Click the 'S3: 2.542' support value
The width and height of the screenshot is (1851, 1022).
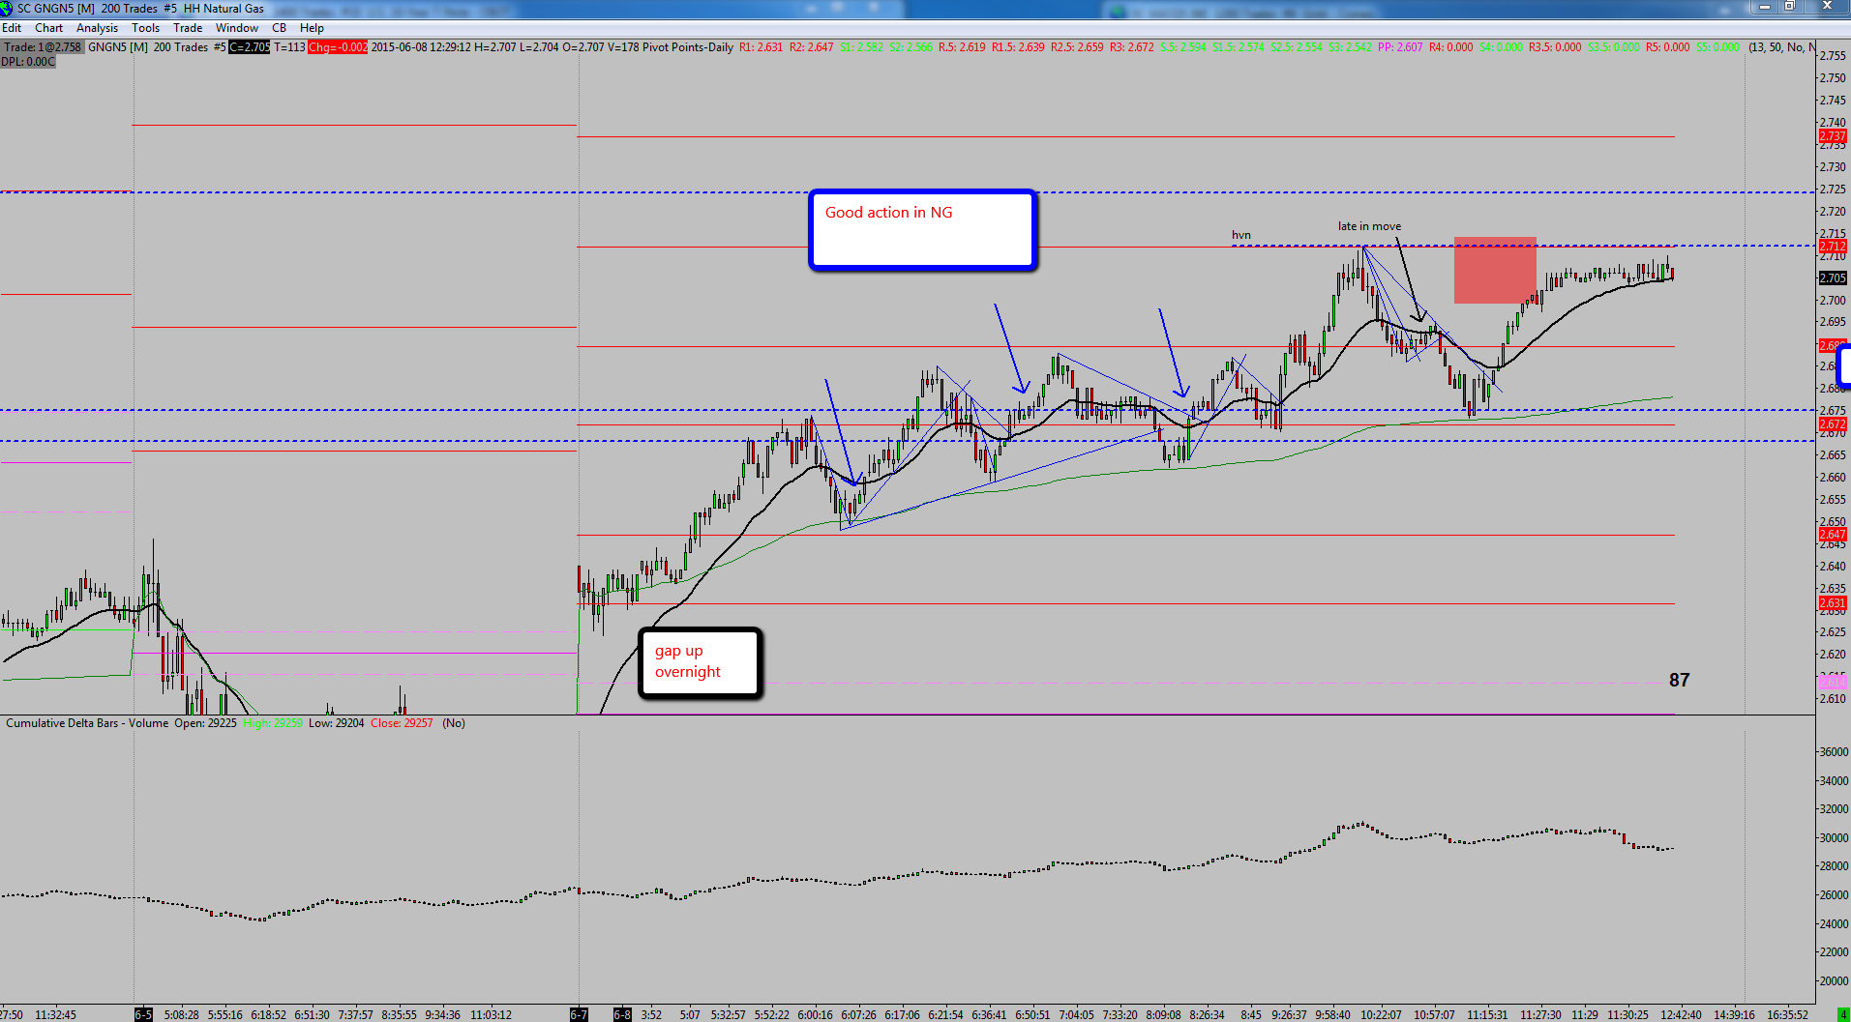pos(1350,47)
